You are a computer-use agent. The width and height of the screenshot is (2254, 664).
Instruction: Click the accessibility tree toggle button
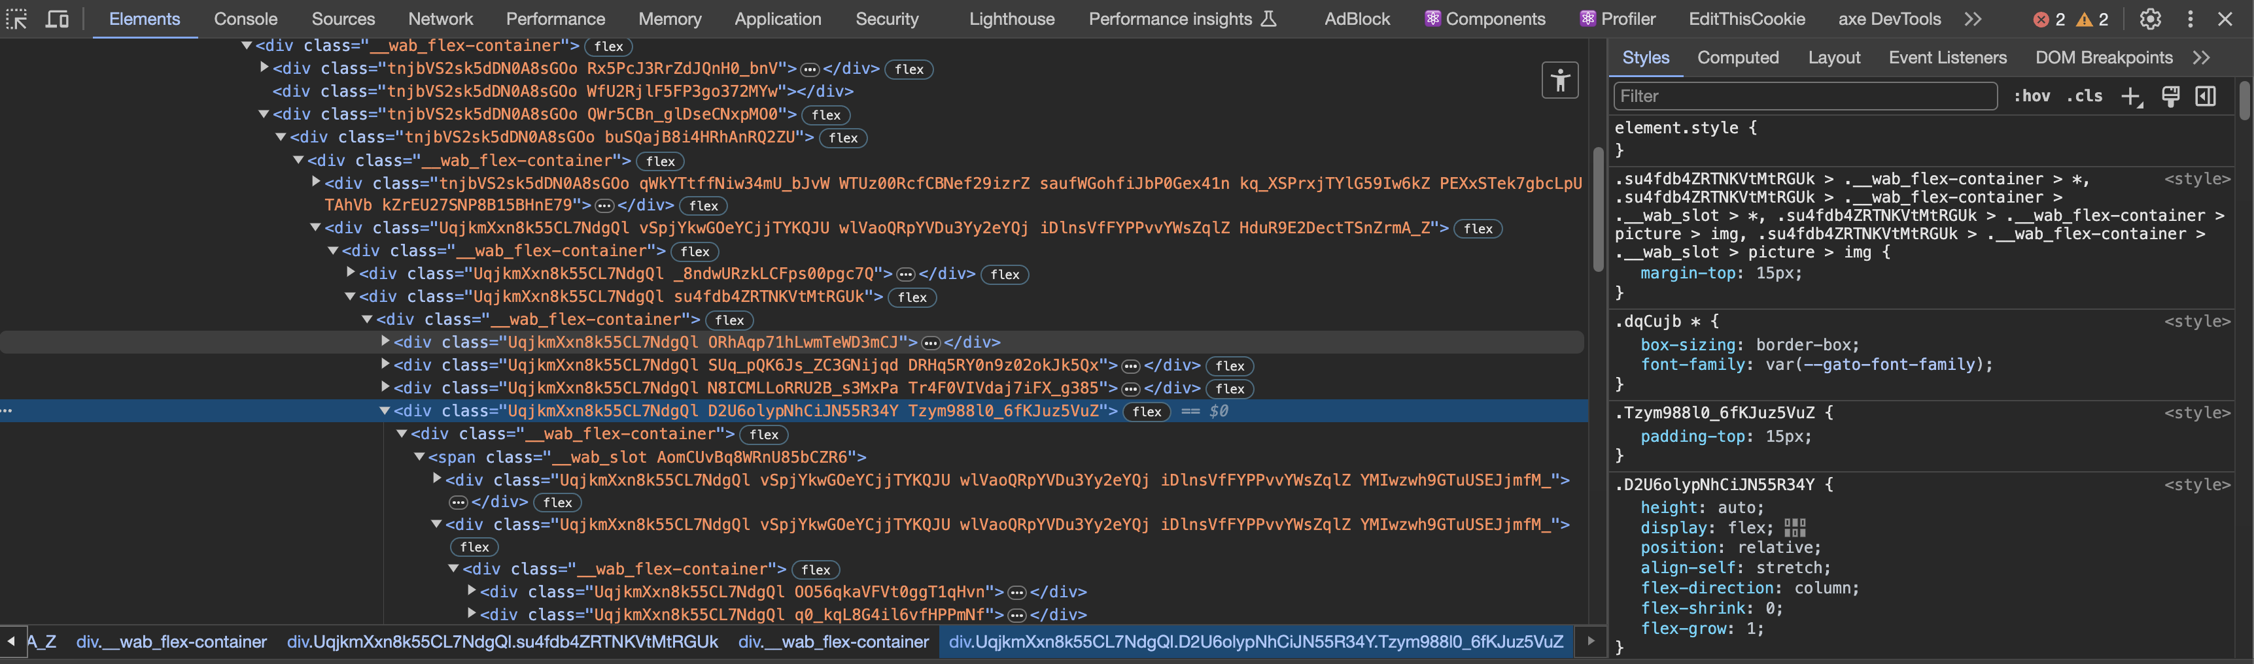[x=1559, y=80]
